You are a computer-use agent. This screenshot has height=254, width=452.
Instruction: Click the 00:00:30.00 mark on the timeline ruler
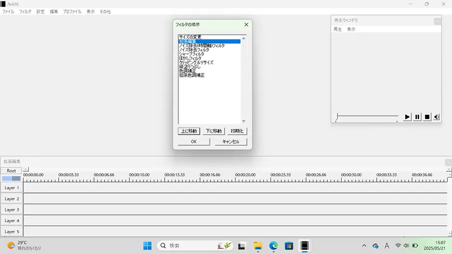[351, 175]
